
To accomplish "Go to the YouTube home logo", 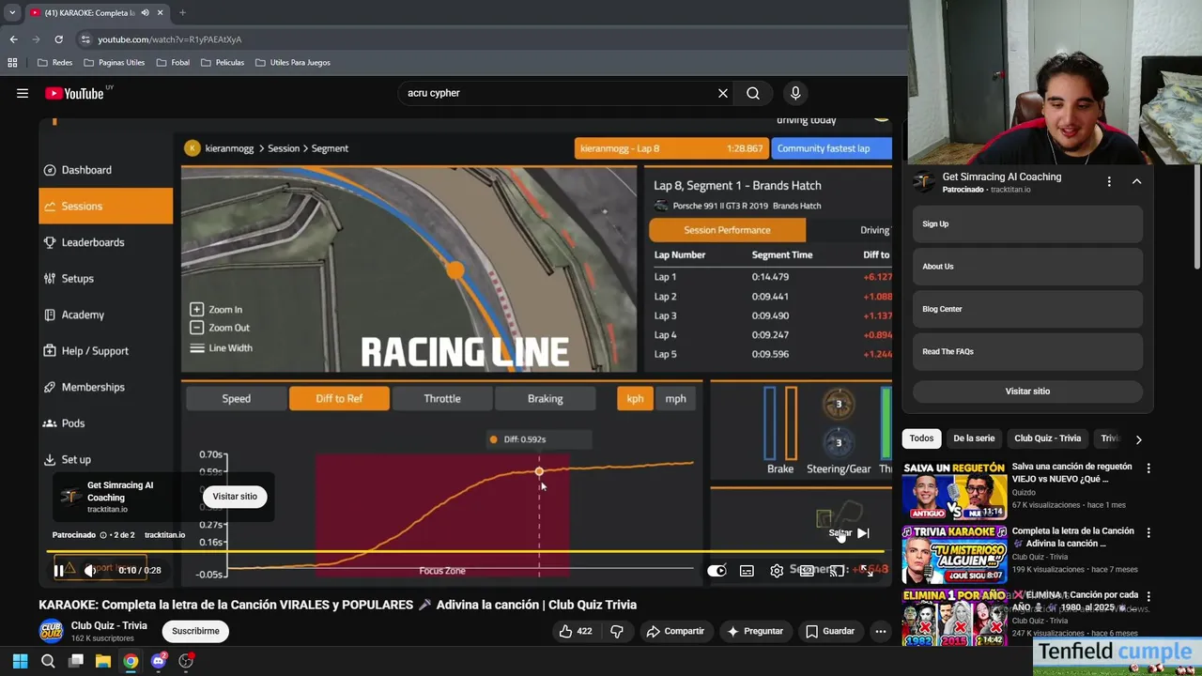I will click(74, 93).
